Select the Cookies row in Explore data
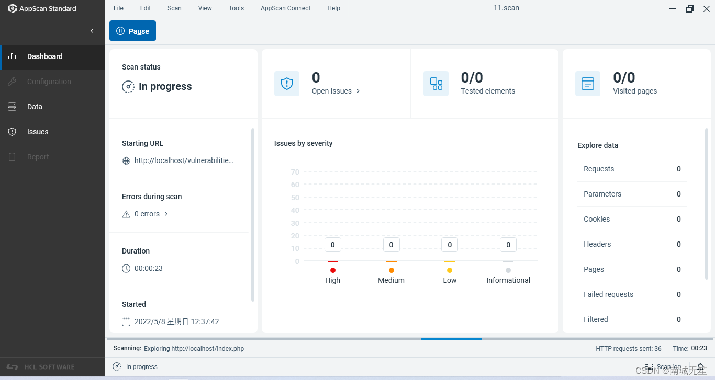715x380 pixels. pos(632,219)
